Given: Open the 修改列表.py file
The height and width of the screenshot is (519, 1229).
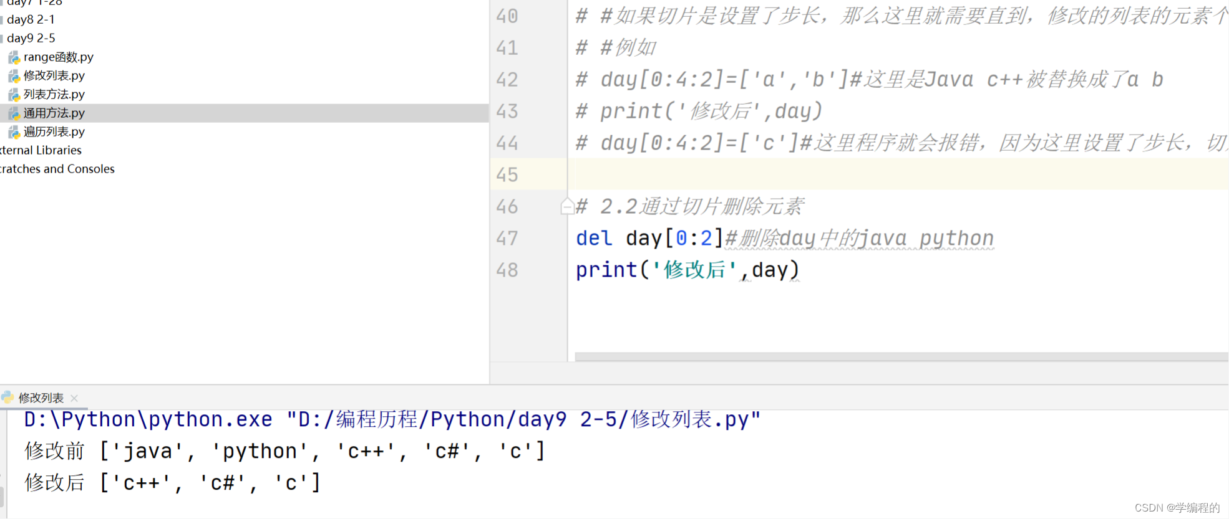Looking at the screenshot, I should [54, 75].
